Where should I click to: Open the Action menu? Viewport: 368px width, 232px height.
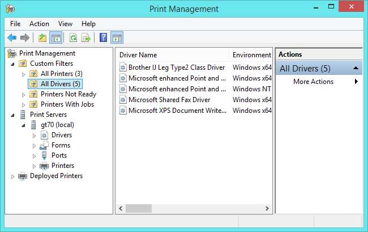coord(39,24)
